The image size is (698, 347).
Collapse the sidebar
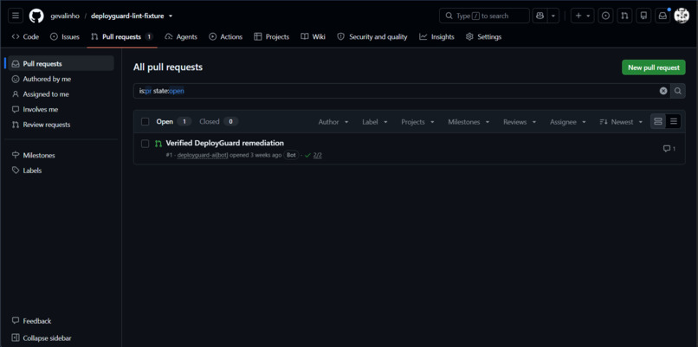(61, 338)
